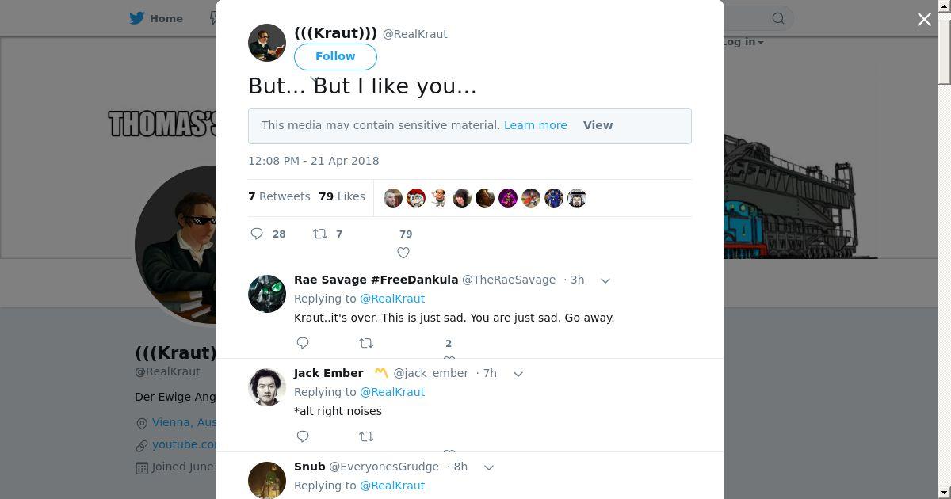Reply to Rae Savage's comment
Viewport: 951px width, 499px height.
303,343
